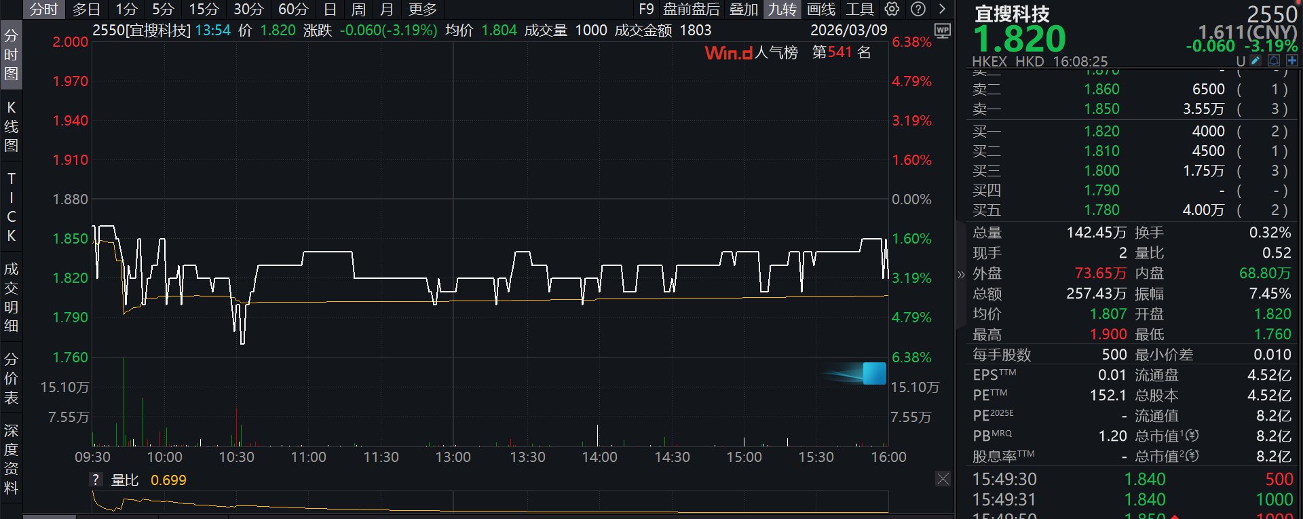Viewport: 1303px width, 519px height.
Task: Click the stock name 宜搜科技 header
Action: pyautogui.click(x=1012, y=14)
